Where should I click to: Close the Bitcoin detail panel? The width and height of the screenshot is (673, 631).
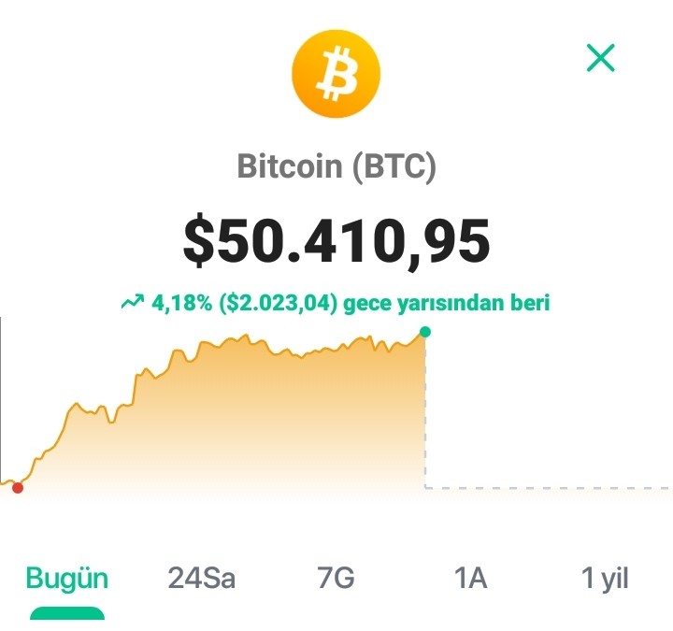(600, 58)
